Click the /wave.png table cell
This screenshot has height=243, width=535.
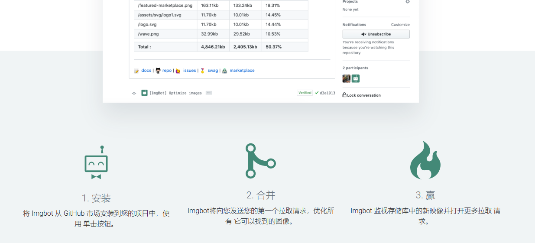click(x=166, y=34)
